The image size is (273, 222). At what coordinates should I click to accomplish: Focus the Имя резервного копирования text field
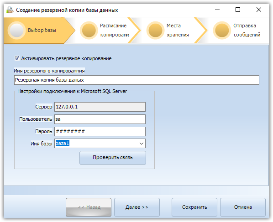(136, 80)
